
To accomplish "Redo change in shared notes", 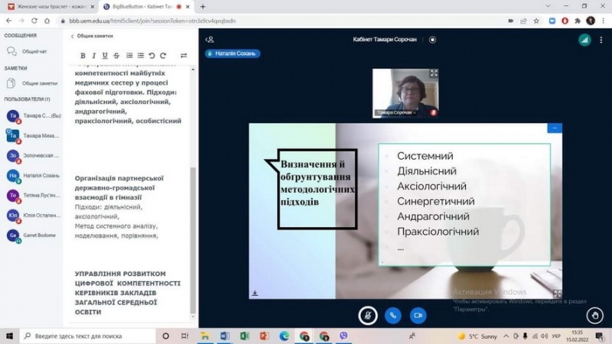I will (x=163, y=56).
